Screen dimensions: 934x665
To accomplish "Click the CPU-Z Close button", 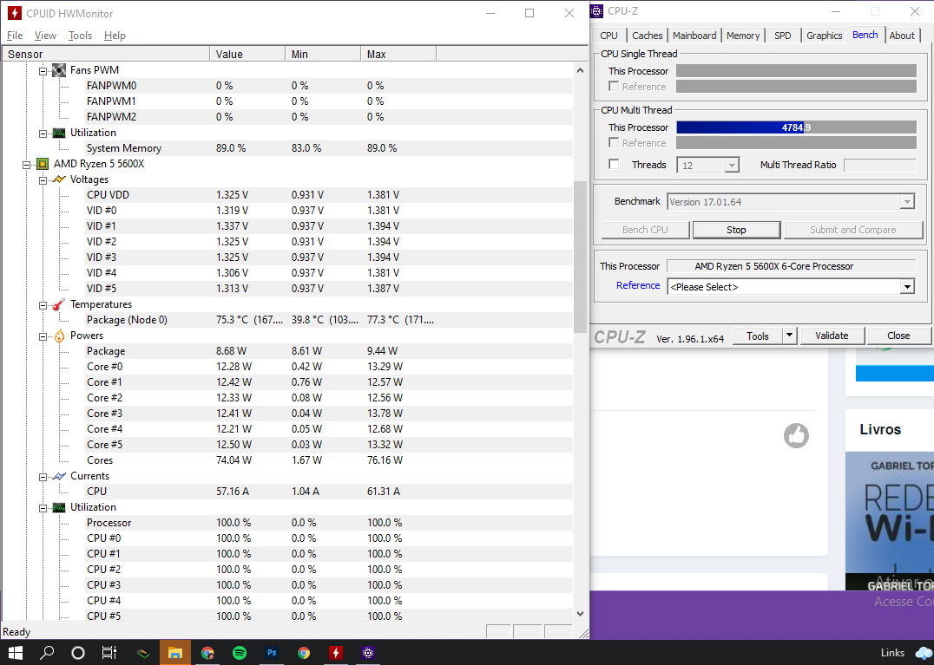I will pyautogui.click(x=898, y=336).
